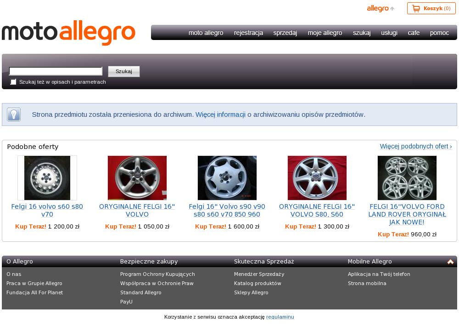Collapse footer with the white up-arrow icon
The image size is (459, 326).
(x=450, y=262)
